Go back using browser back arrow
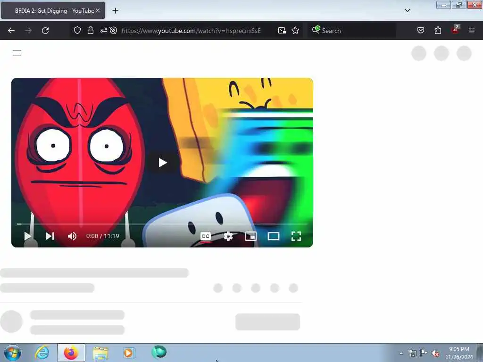This screenshot has height=362, width=483. pos(11,31)
